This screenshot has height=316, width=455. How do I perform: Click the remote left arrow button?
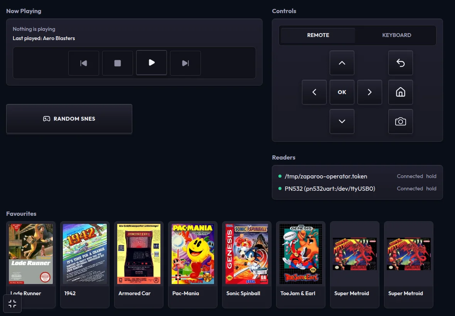[314, 92]
